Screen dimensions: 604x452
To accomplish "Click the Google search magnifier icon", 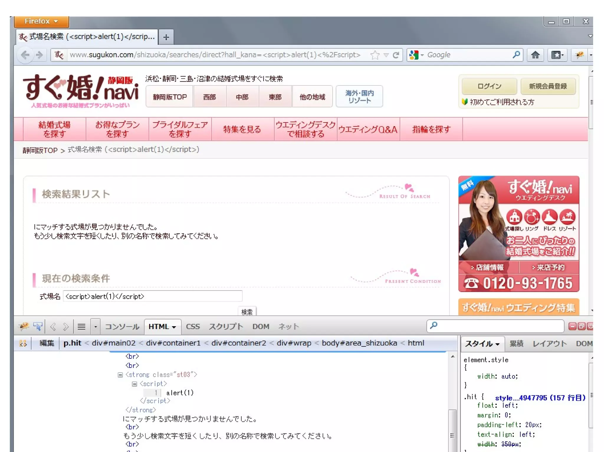I will (516, 55).
